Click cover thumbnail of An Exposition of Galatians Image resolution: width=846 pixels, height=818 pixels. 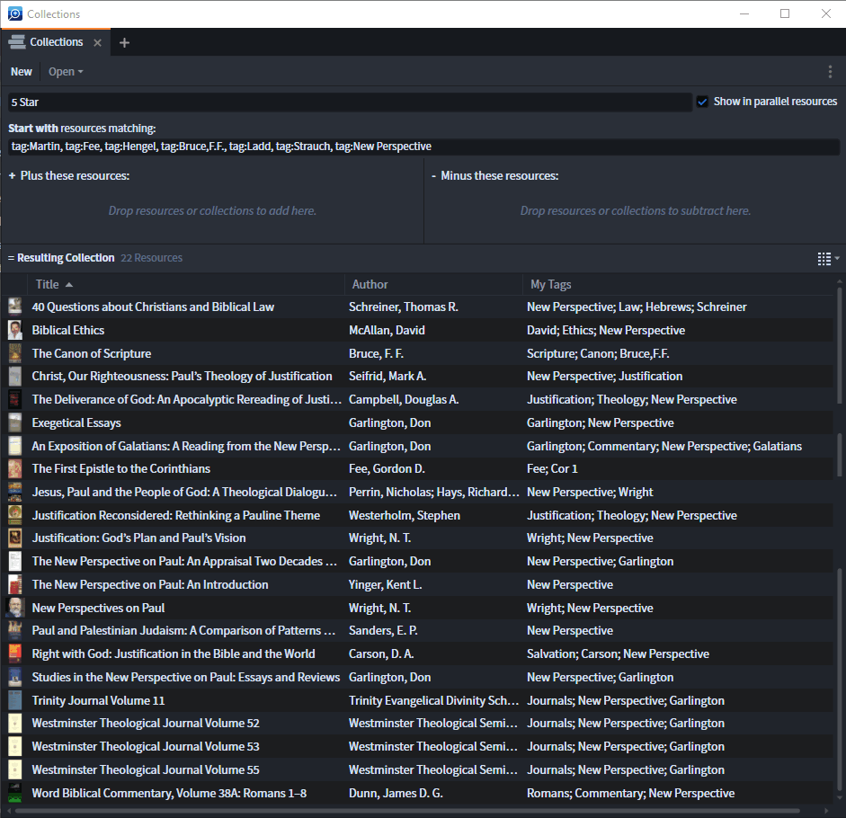[15, 446]
